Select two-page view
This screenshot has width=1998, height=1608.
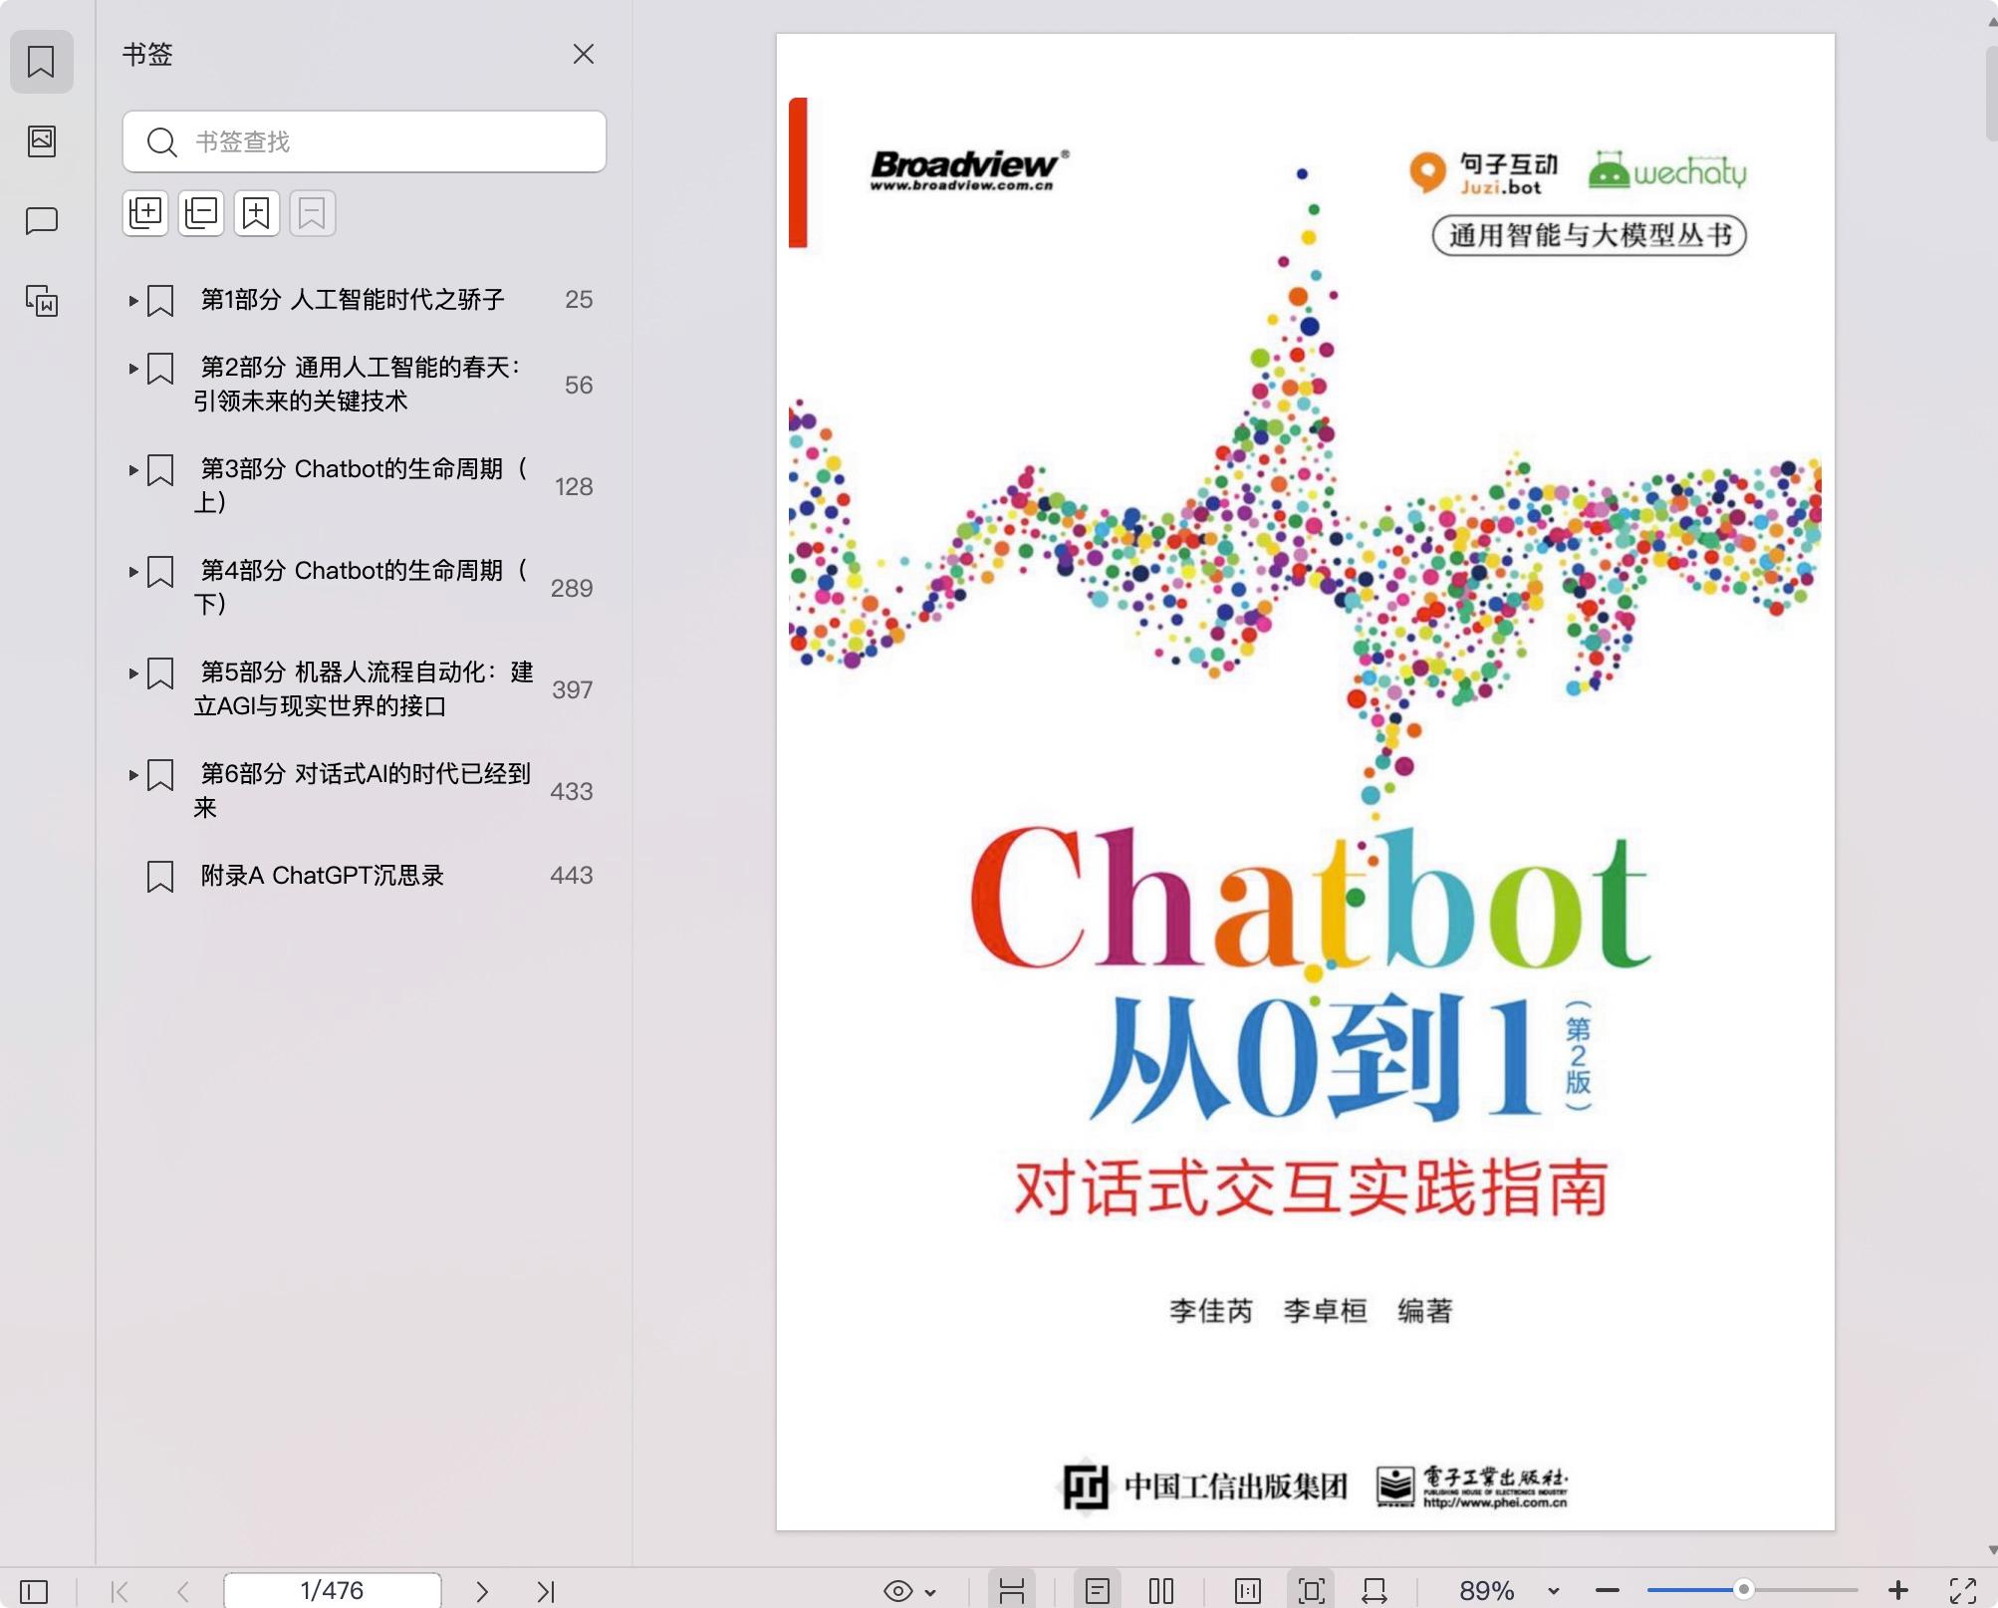(x=1161, y=1591)
